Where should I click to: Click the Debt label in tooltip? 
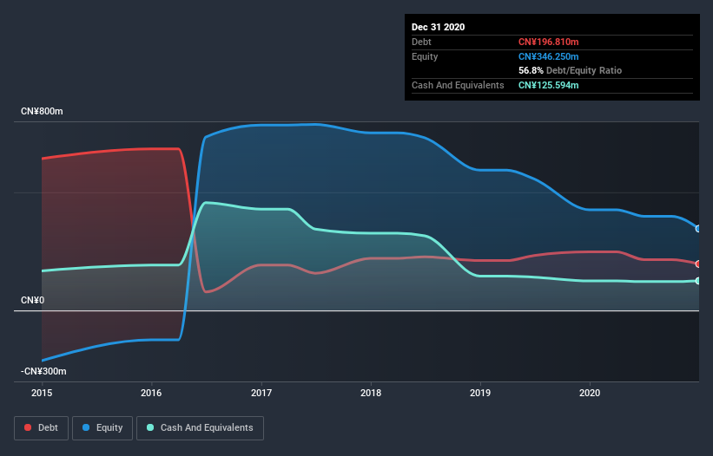(421, 42)
